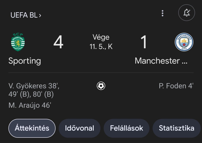Click the Manchester team name
202x143 pixels.
[161, 61]
